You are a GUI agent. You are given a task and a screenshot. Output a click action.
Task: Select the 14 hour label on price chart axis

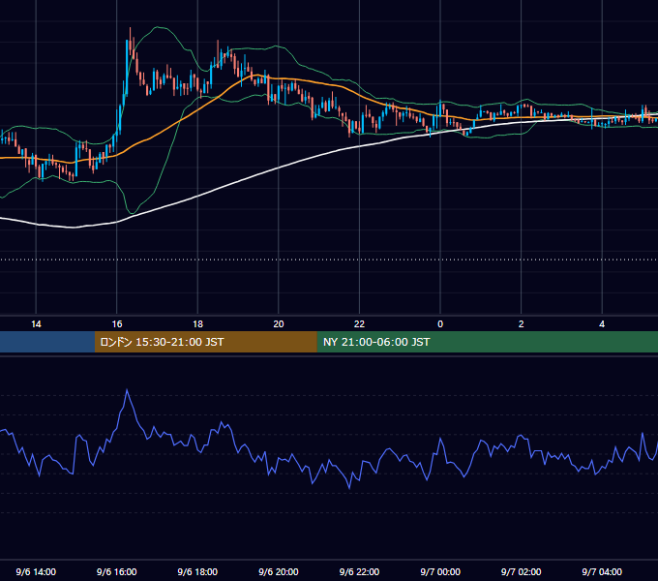pyautogui.click(x=36, y=324)
